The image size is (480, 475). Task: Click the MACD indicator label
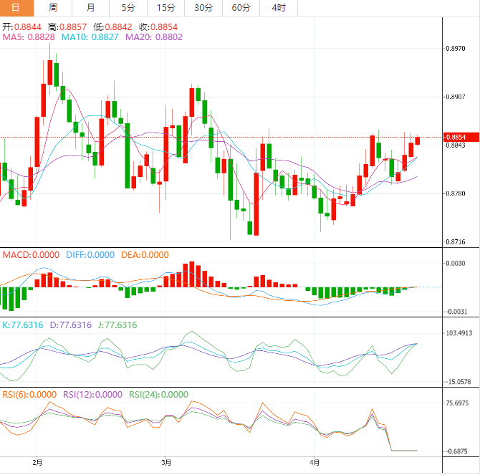[31, 254]
